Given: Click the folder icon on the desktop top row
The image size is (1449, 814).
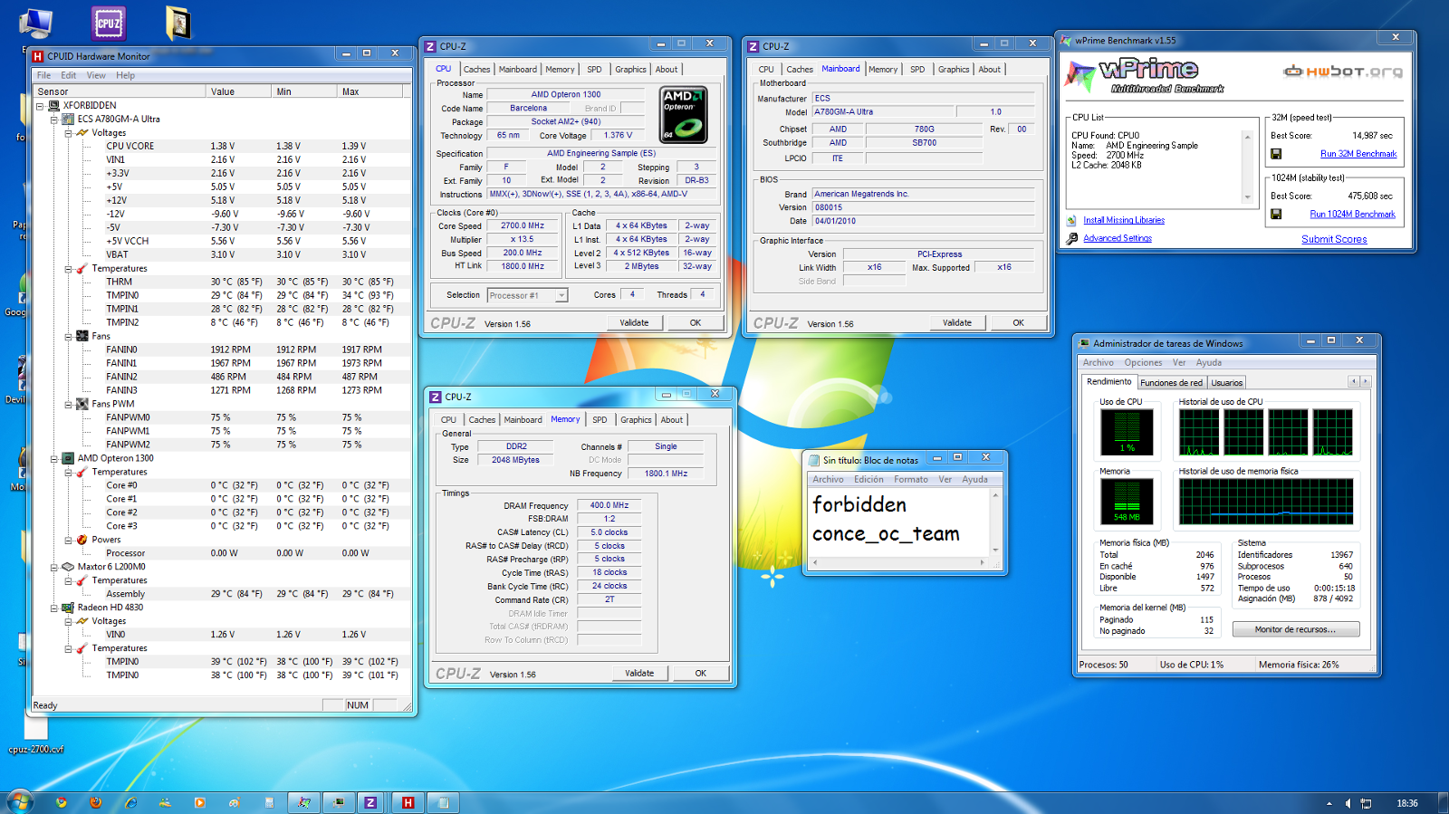Looking at the screenshot, I should 178,23.
